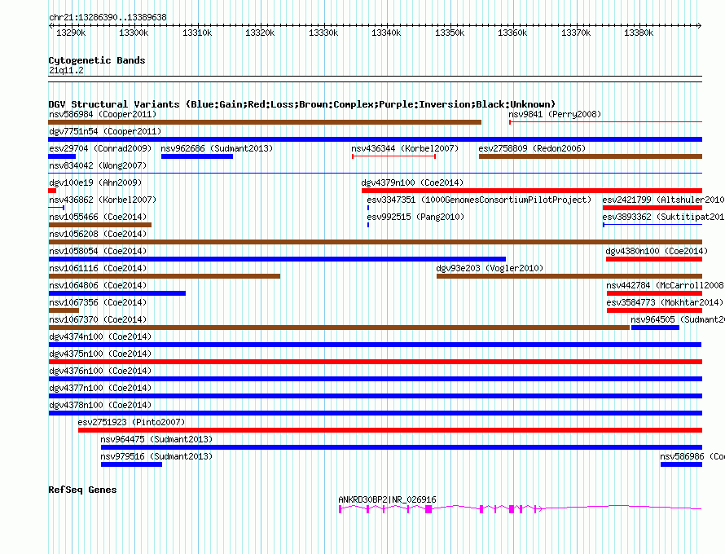
Task: Select esv2751923 (Pinto2007) label
Action: (131, 422)
